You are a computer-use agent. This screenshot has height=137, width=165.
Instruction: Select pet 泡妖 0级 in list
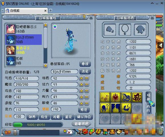point(24,61)
